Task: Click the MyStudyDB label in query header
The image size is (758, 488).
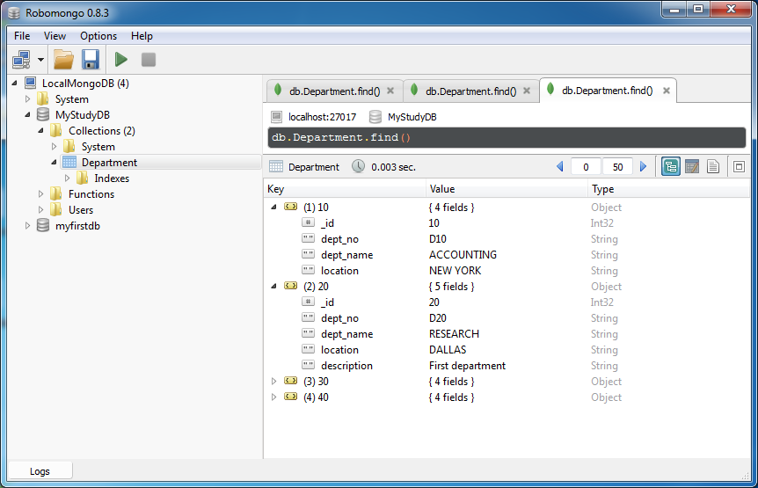Action: point(412,117)
